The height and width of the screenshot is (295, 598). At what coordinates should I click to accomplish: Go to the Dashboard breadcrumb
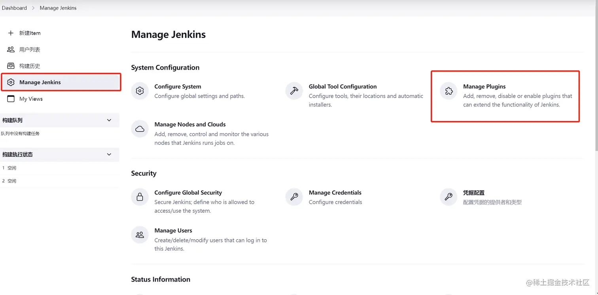click(x=15, y=8)
